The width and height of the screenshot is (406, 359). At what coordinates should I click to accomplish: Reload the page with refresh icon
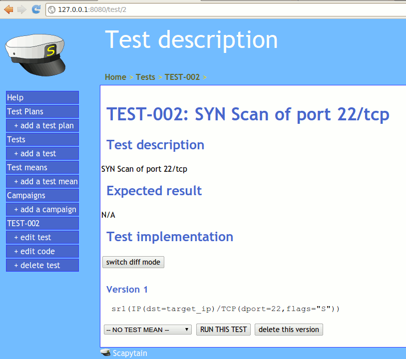[36, 9]
